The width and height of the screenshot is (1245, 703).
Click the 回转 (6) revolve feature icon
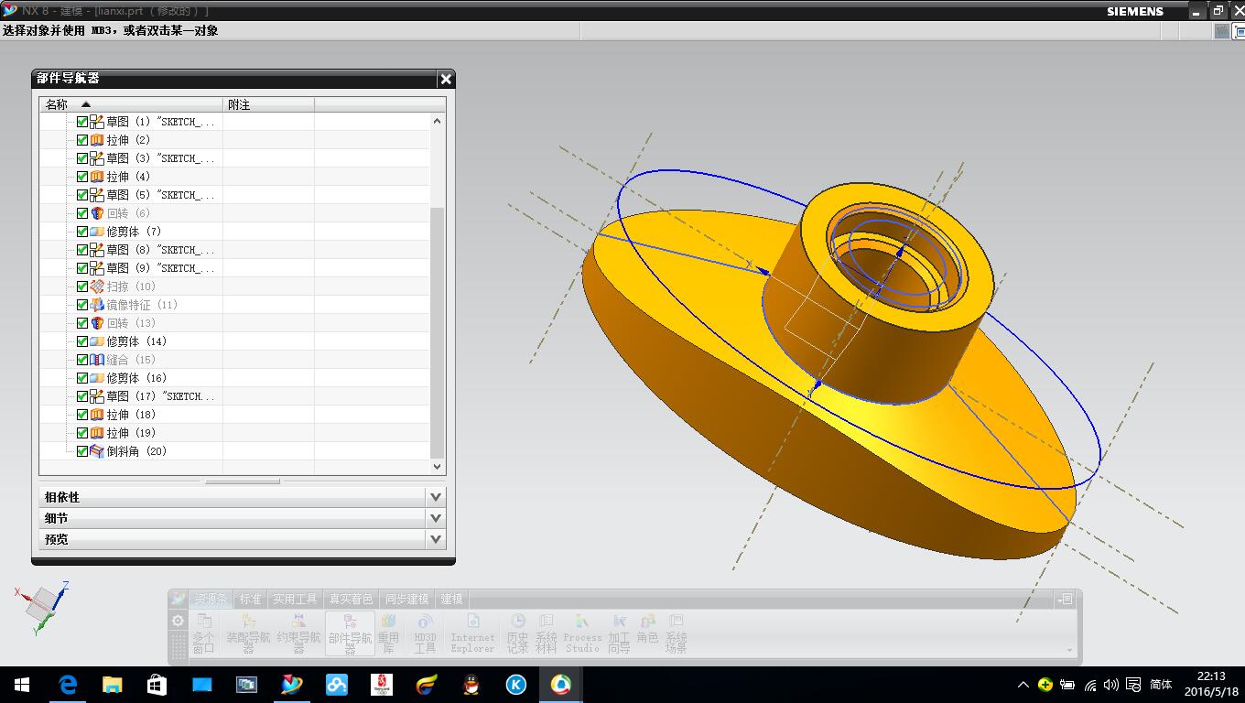point(97,213)
